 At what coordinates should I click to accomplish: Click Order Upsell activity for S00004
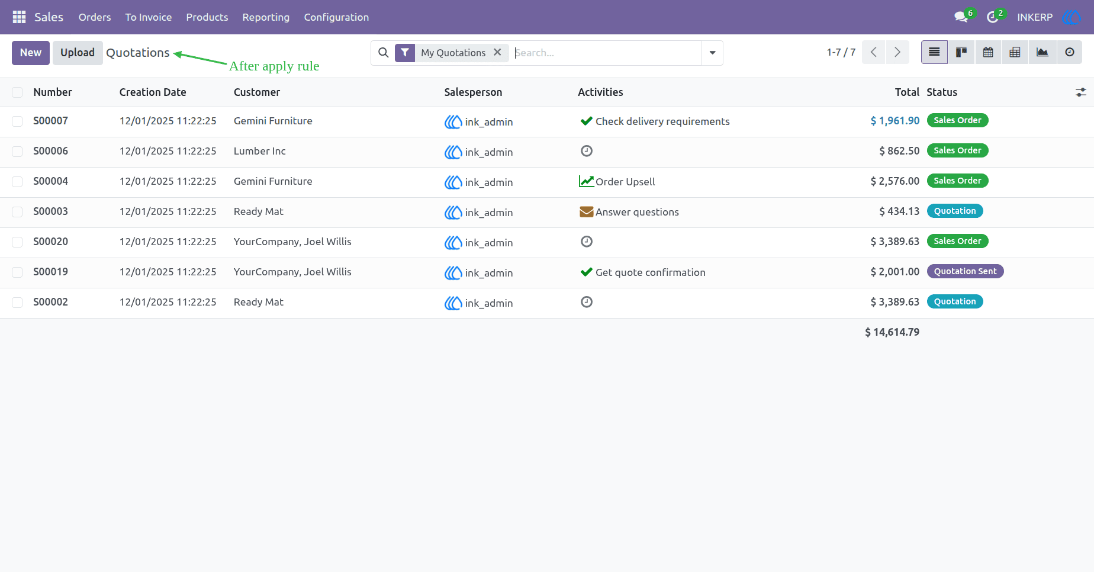[617, 181]
